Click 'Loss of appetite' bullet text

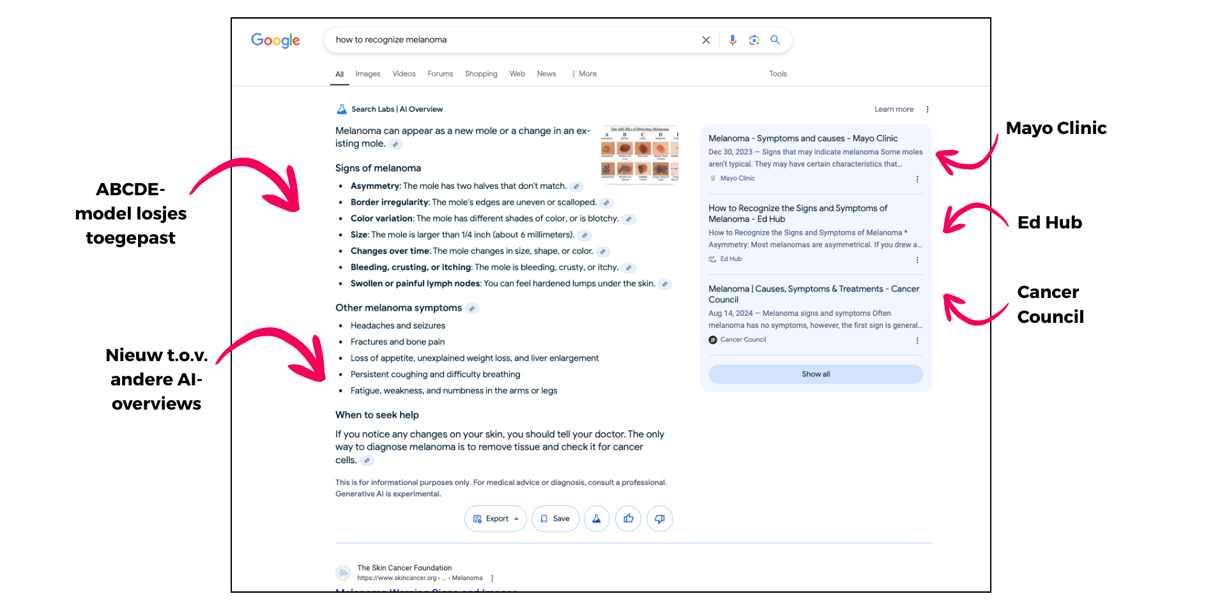click(x=475, y=359)
